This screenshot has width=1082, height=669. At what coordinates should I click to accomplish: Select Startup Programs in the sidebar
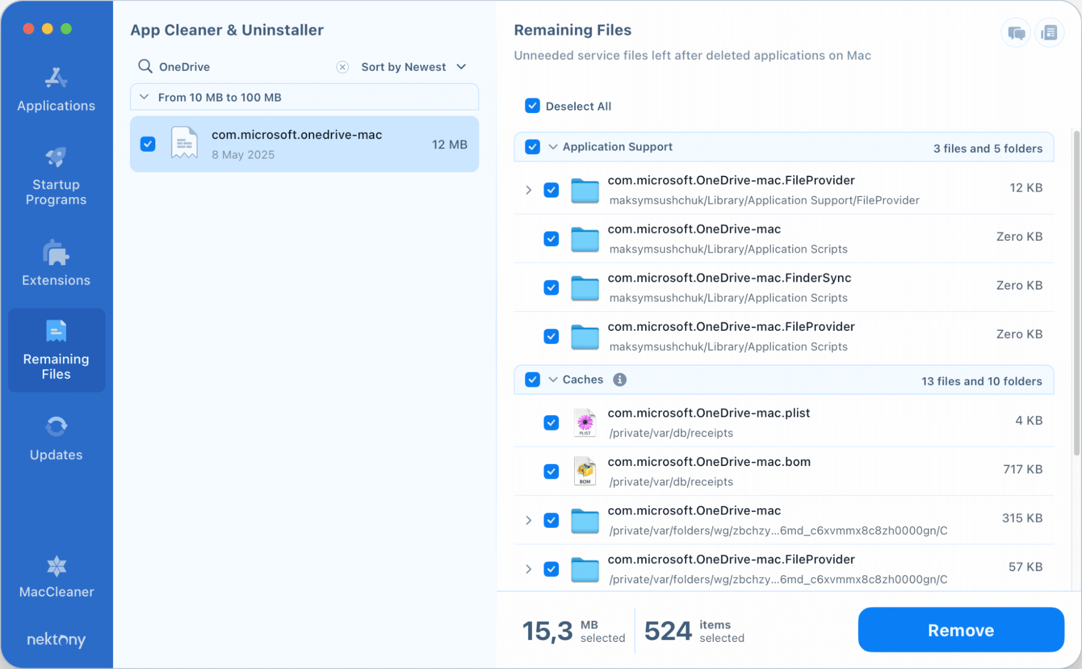(56, 175)
